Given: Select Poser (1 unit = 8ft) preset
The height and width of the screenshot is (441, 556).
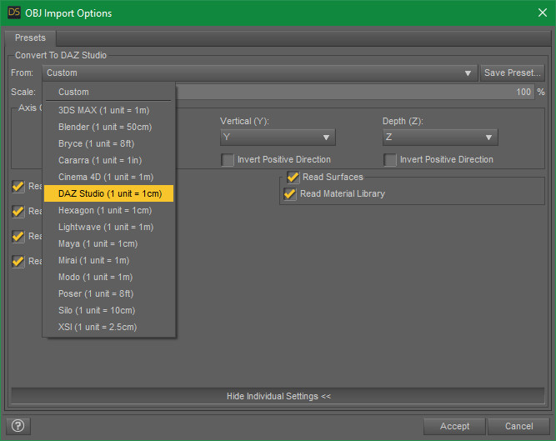Looking at the screenshot, I should pos(108,293).
